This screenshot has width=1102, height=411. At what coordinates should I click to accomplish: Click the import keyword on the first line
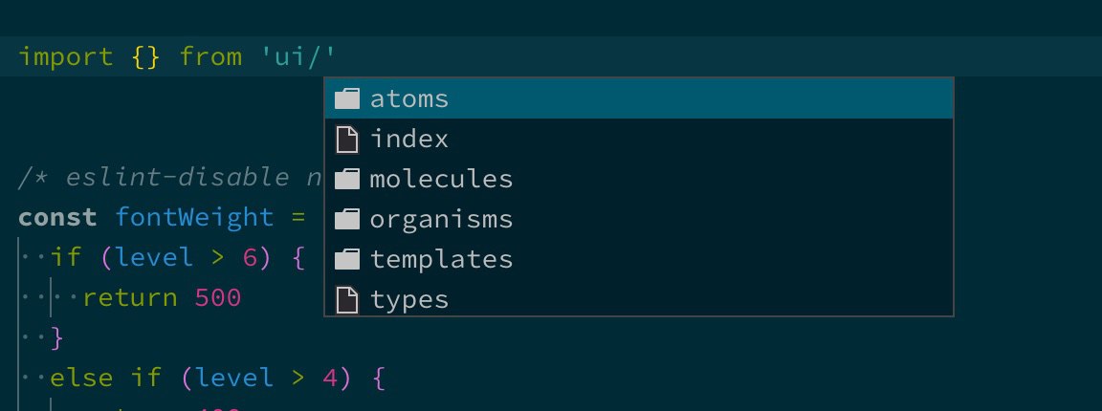65,57
